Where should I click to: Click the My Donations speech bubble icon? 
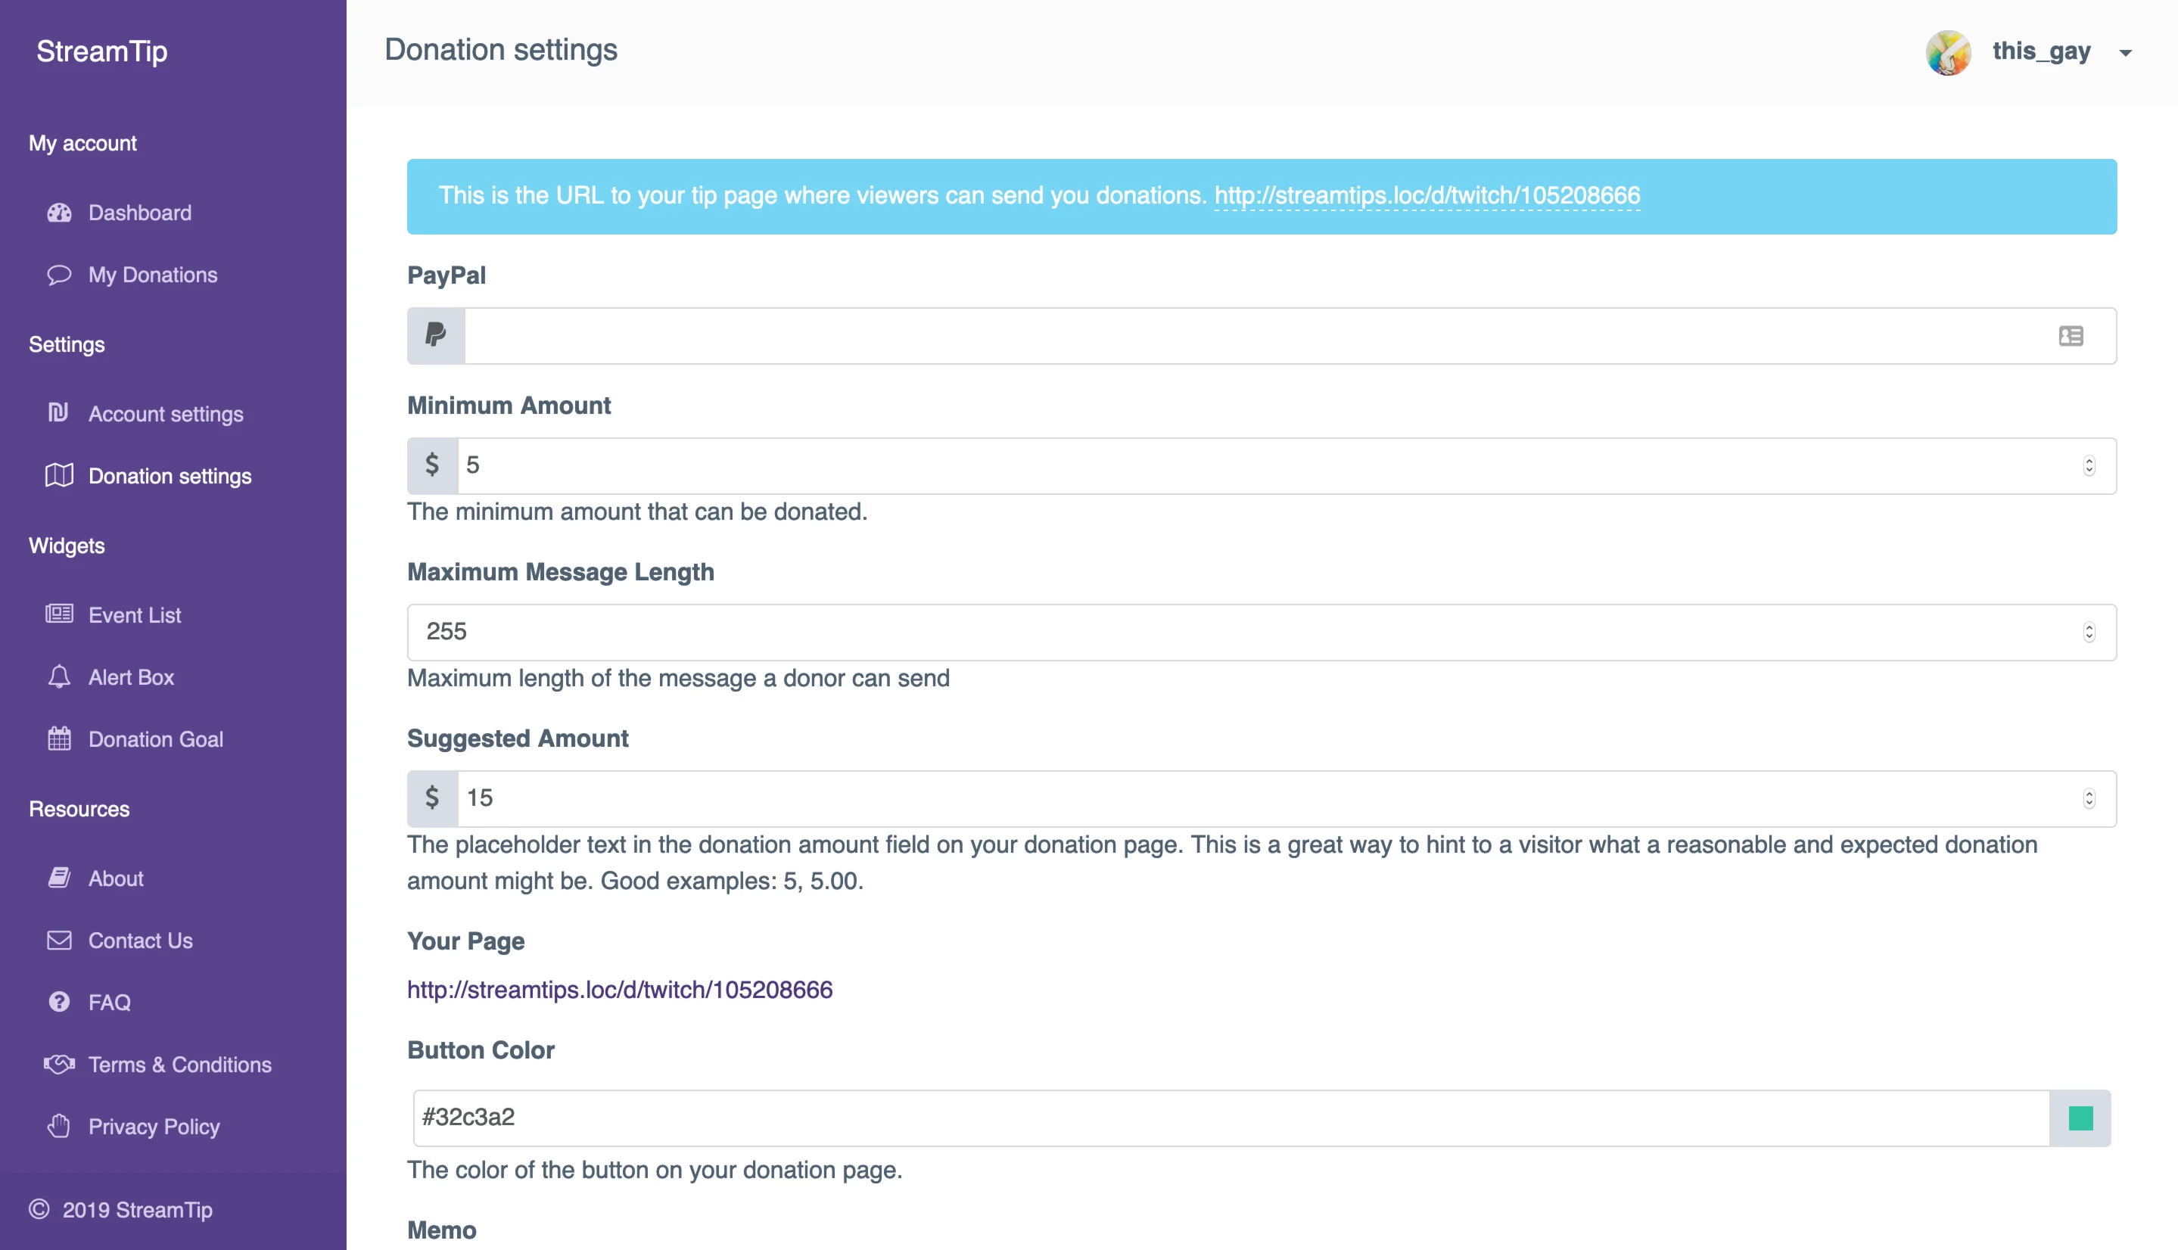[58, 275]
